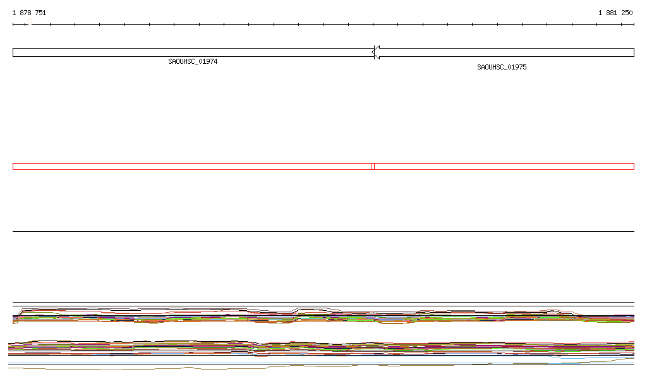Select the left red segment bar
647x386 pixels.
point(192,167)
